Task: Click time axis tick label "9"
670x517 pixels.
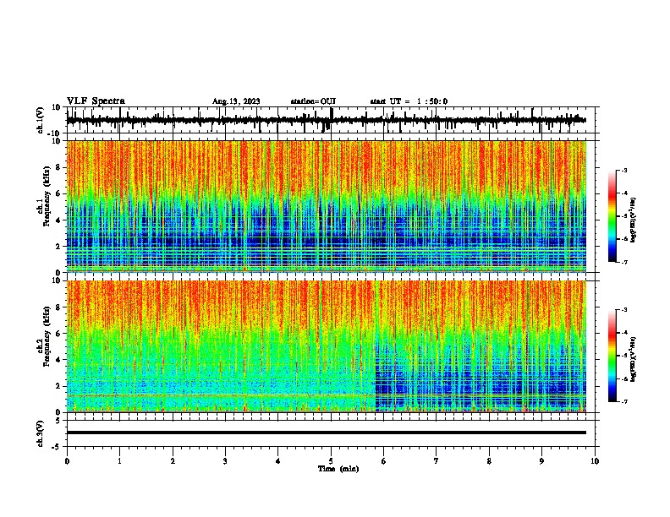Action: coord(541,461)
